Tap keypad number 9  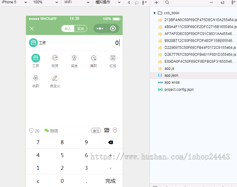(86, 142)
